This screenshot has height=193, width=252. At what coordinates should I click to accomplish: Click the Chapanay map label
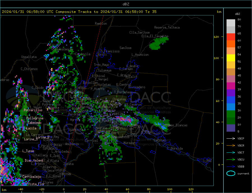click(119, 99)
